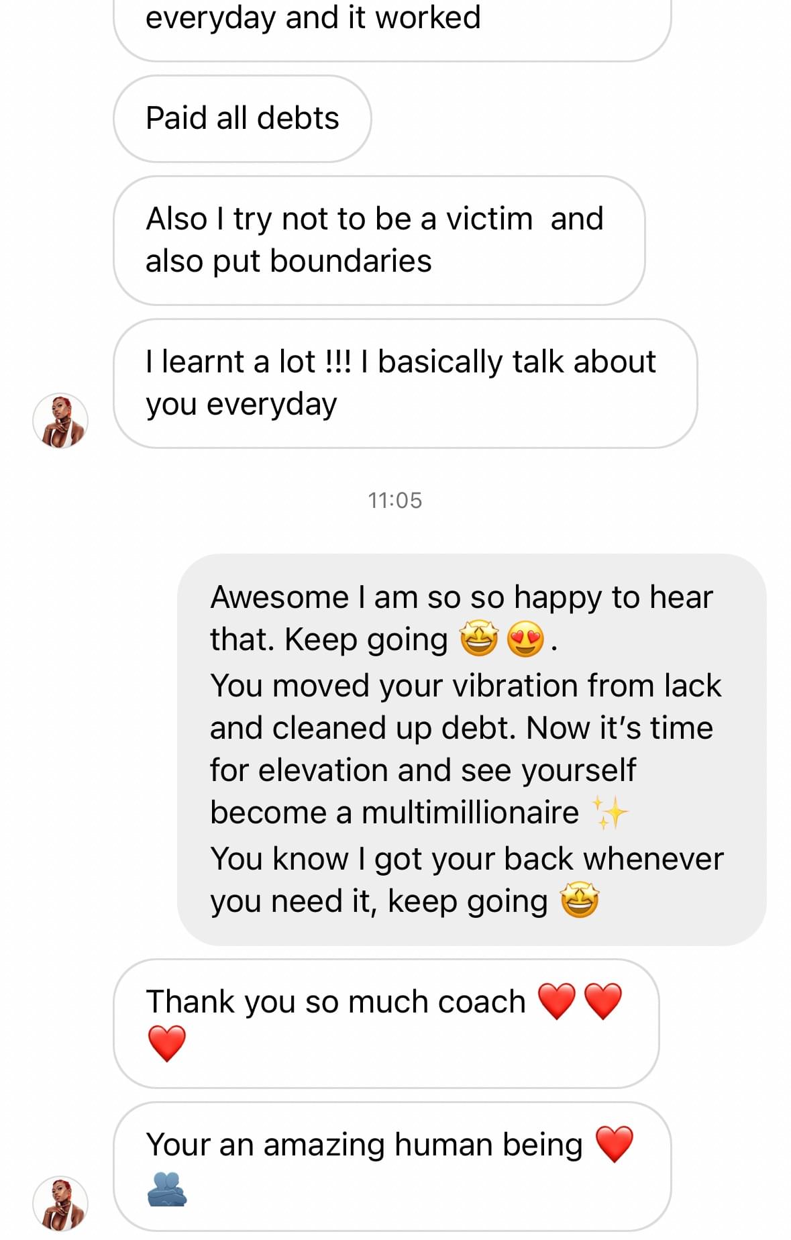This screenshot has width=791, height=1240.
Task: Select the "Paid all debts" message bubble
Action: click(x=242, y=118)
